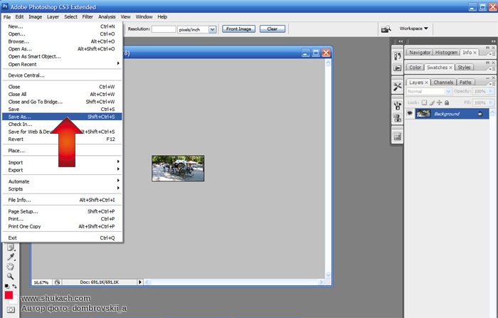Open the Fill slider arrow
Viewport: 498px width, 318px height.
491,102
